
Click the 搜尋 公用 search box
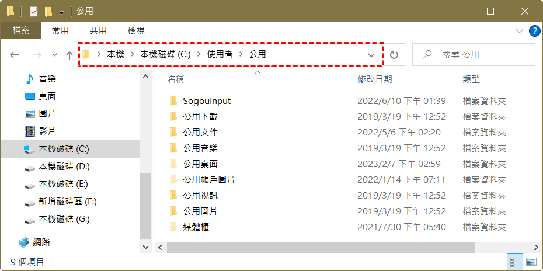pyautogui.click(x=474, y=55)
